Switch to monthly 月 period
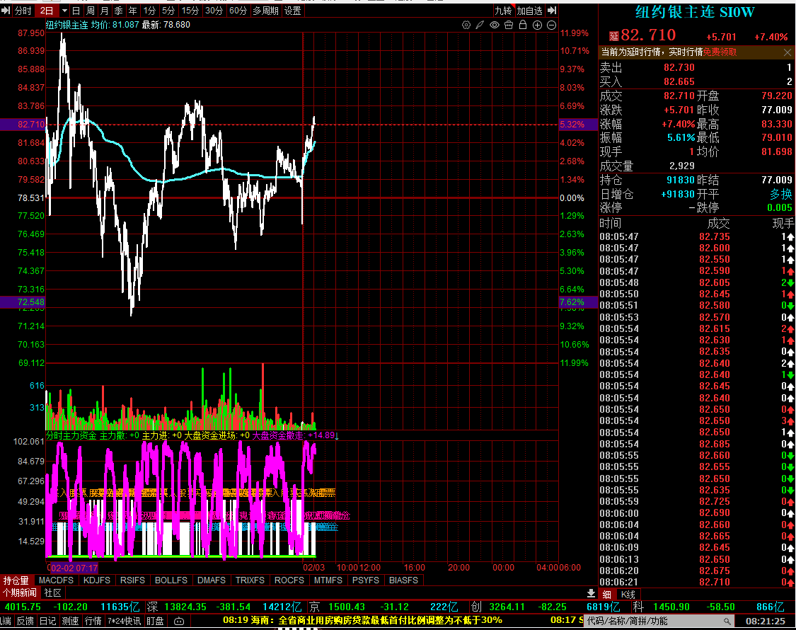The image size is (796, 630). pyautogui.click(x=105, y=10)
